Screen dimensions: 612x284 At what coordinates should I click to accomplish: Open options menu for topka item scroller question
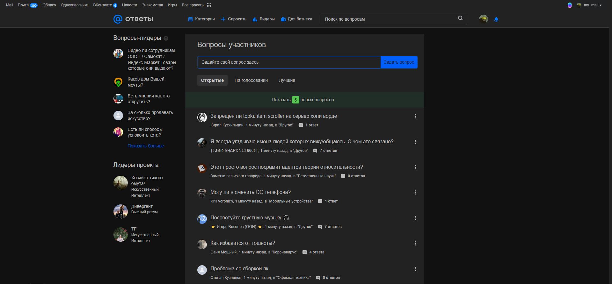pos(415,117)
